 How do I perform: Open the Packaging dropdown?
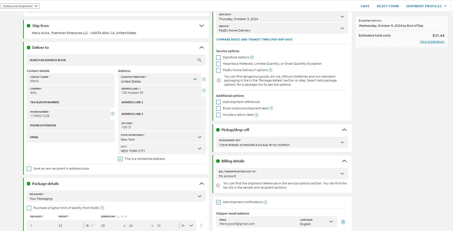(116, 196)
